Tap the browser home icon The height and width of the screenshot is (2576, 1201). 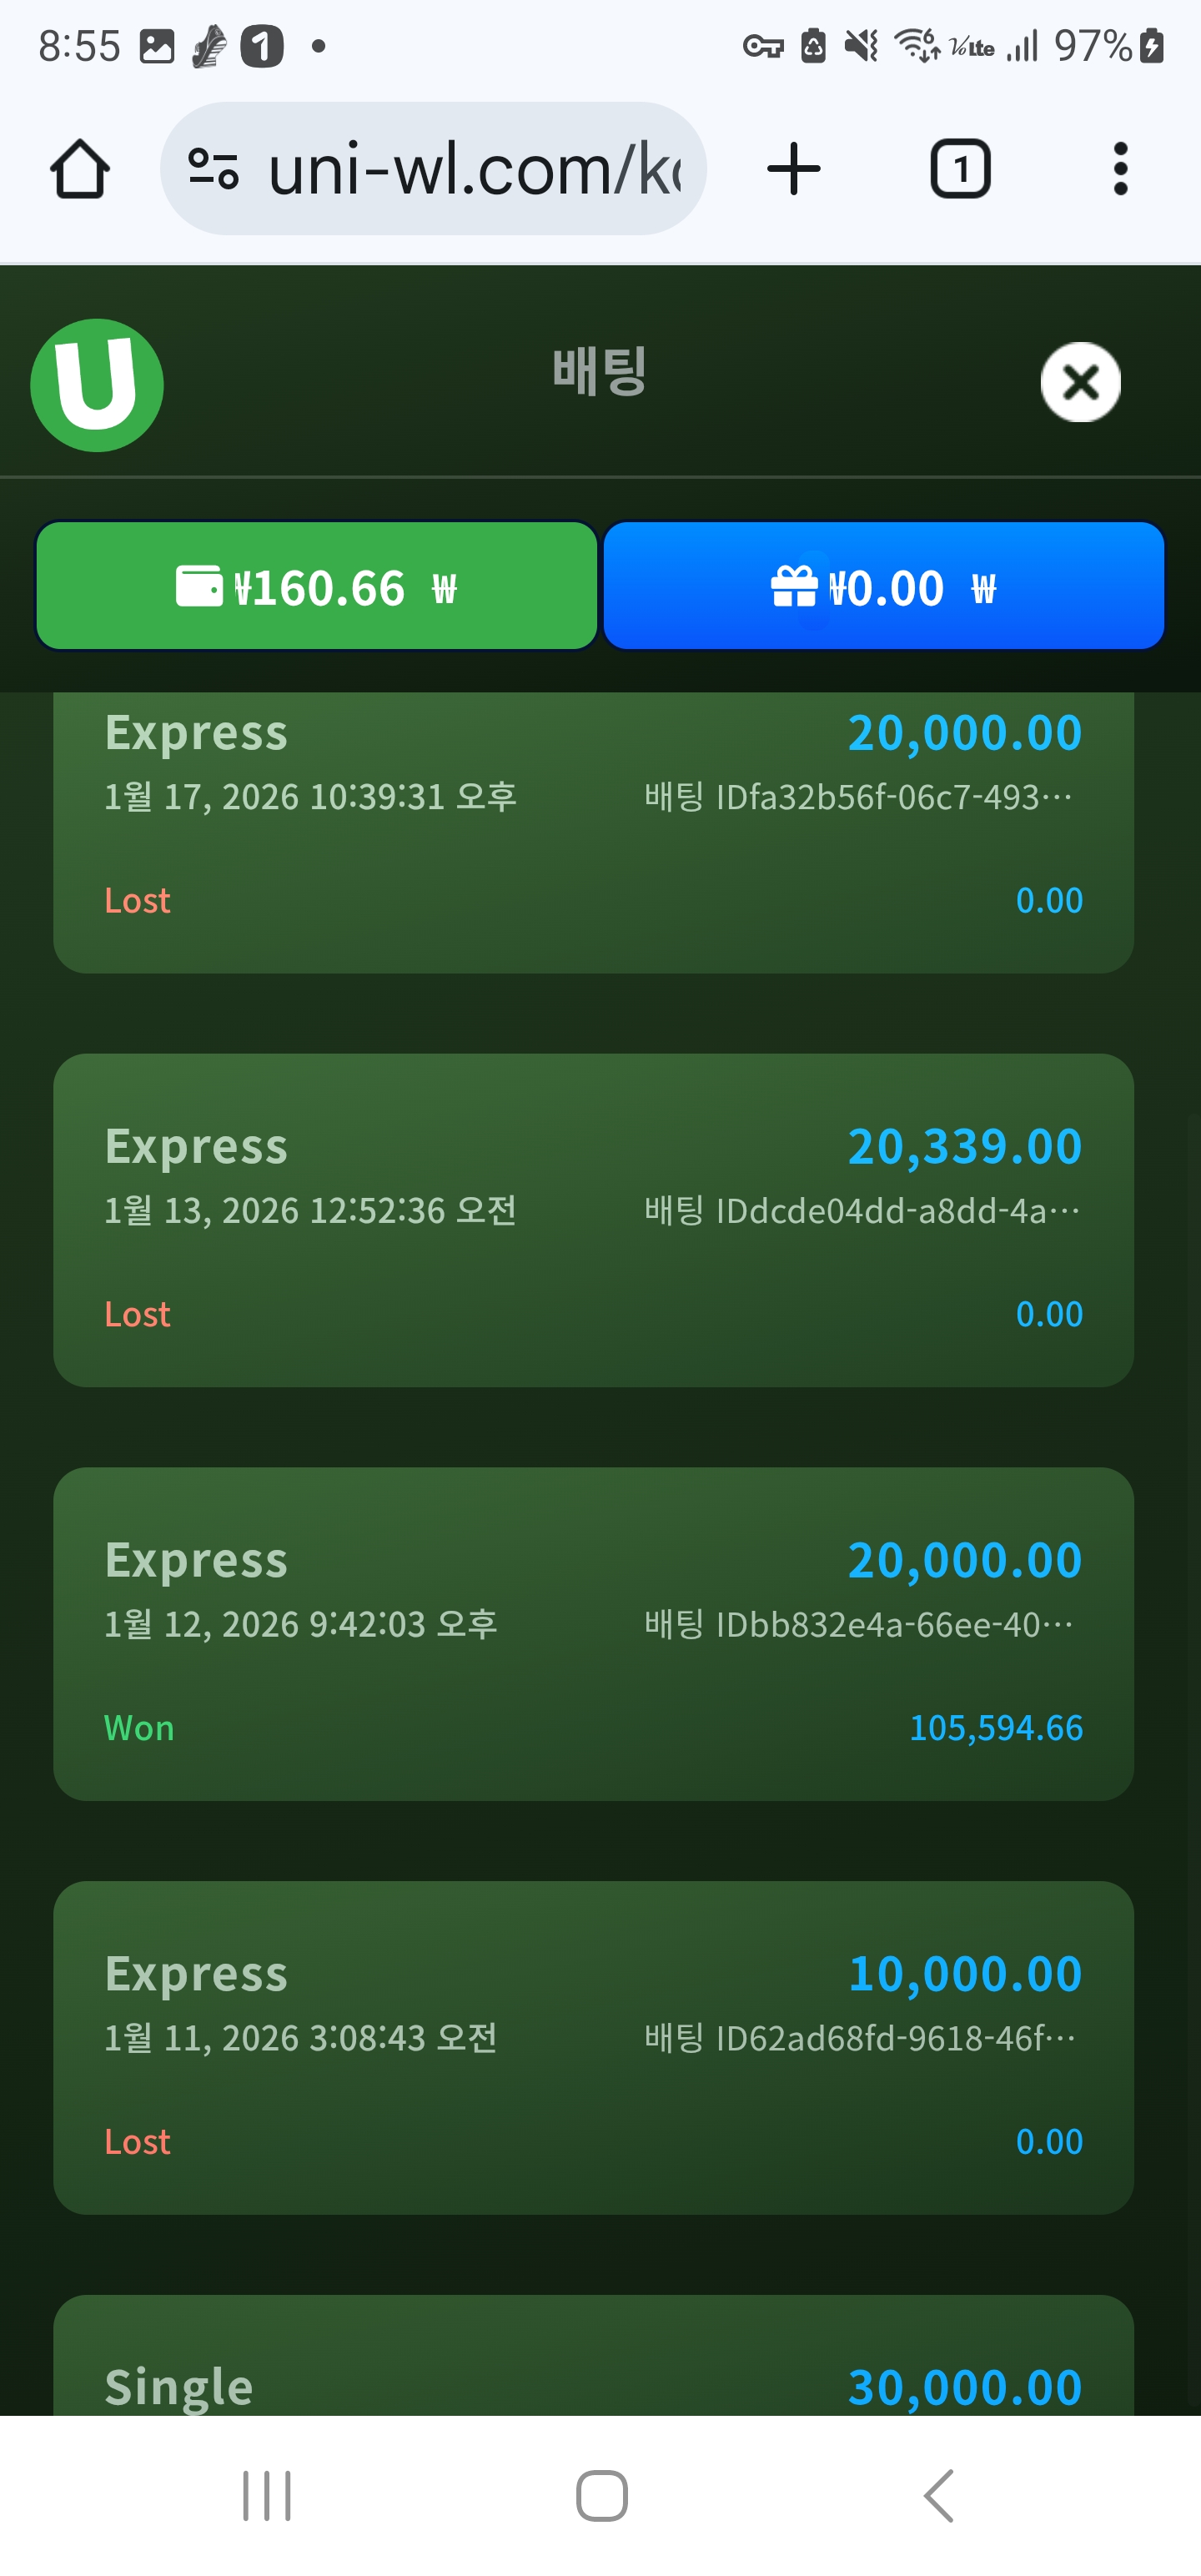(80, 169)
